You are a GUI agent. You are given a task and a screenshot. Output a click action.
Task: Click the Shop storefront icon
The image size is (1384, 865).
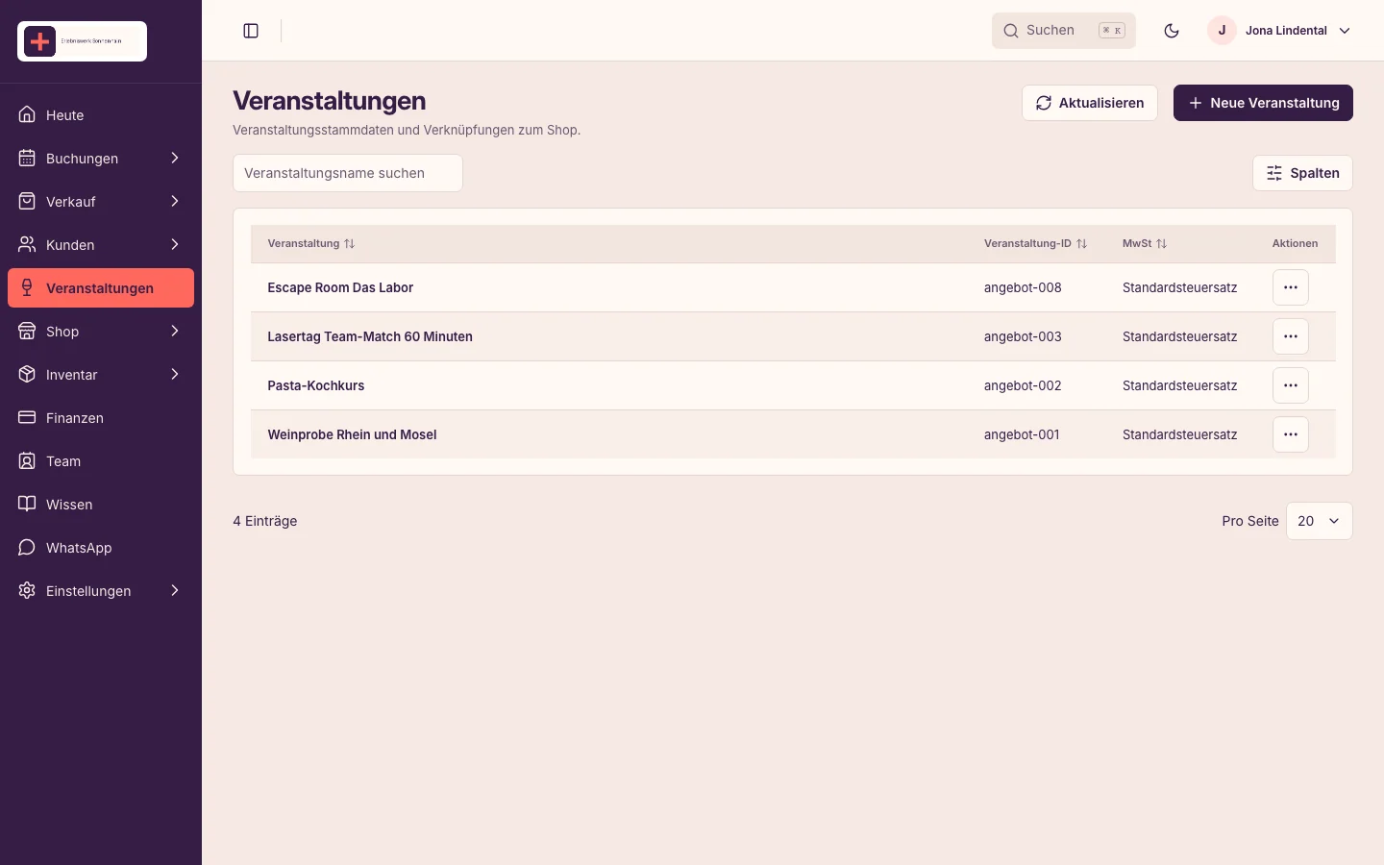(x=27, y=332)
